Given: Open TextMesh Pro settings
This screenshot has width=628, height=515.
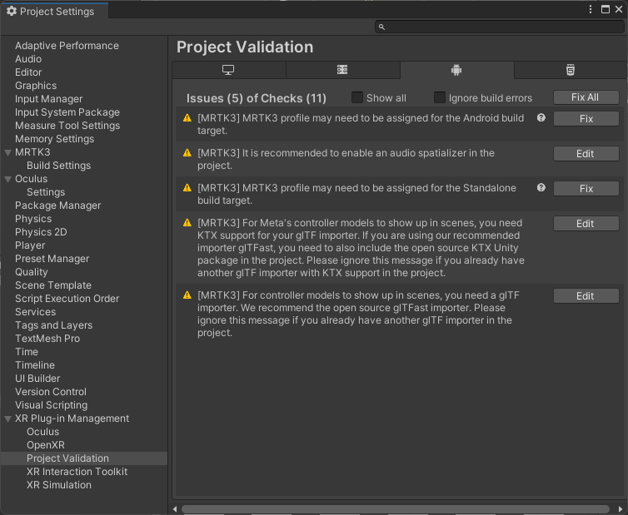Looking at the screenshot, I should [47, 339].
